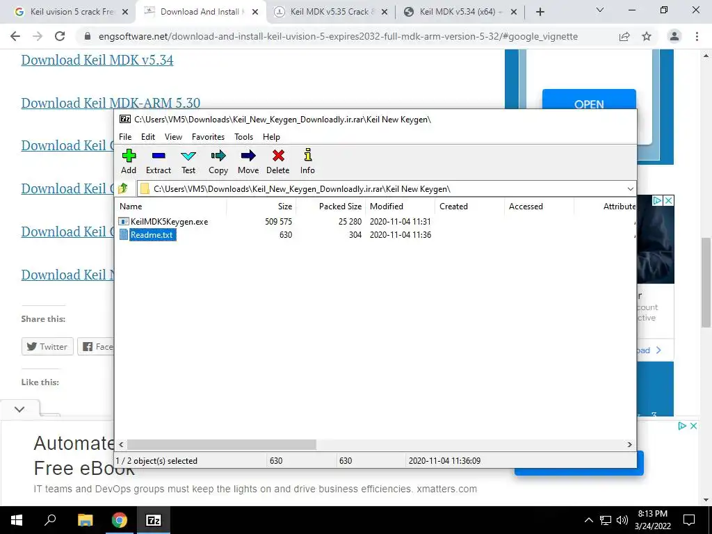Click the 7z window title icon

[x=125, y=120]
